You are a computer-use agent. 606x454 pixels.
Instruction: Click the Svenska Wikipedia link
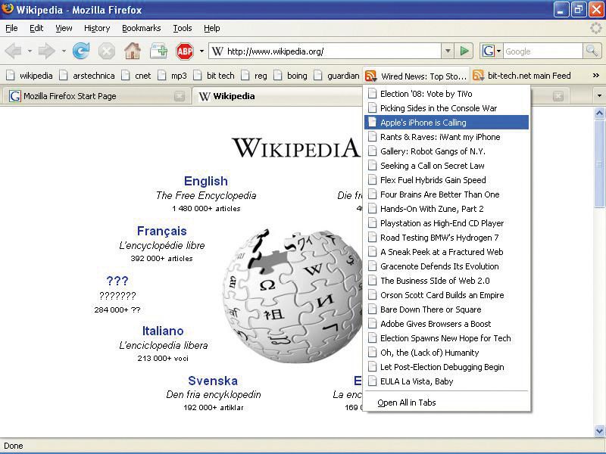point(213,381)
